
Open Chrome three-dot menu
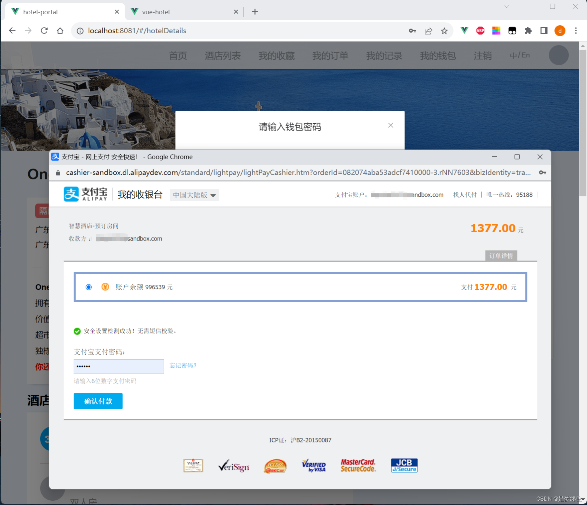[x=576, y=31]
